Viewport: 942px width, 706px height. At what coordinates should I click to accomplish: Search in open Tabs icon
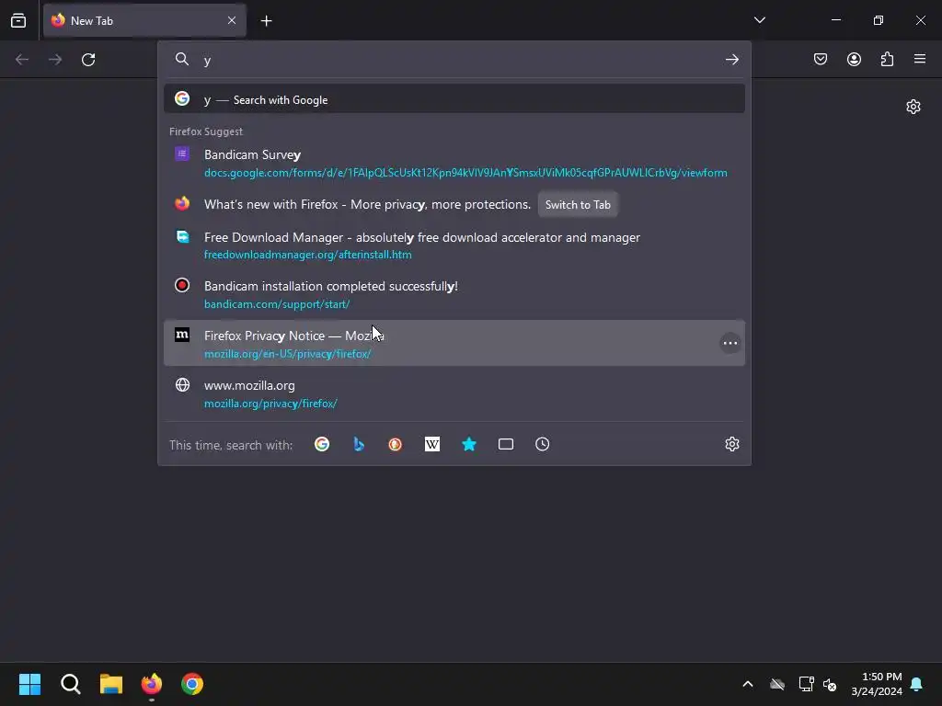coord(506,444)
